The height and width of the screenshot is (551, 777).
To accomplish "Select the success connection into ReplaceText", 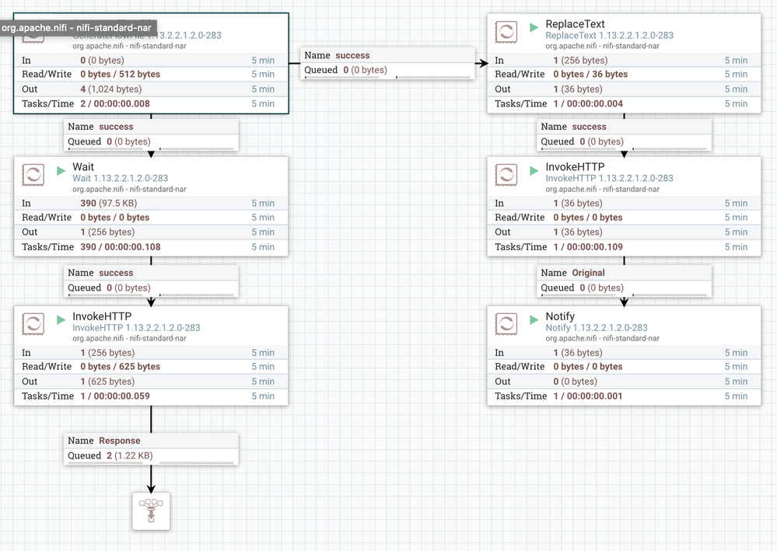I will click(x=388, y=64).
